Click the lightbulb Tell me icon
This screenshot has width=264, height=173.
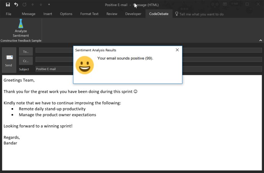[177, 14]
